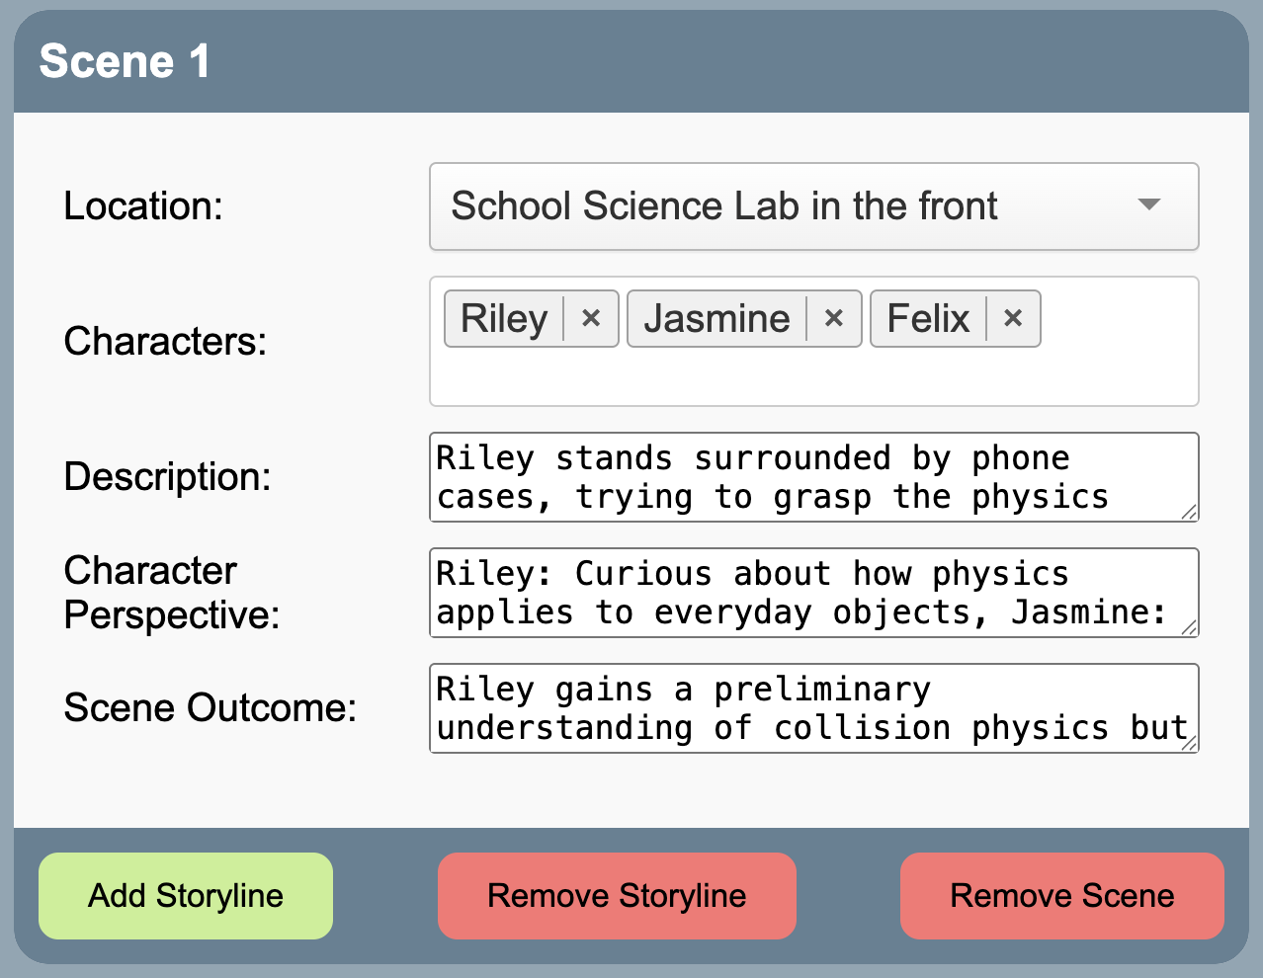Viewport: 1263px width, 978px height.
Task: Select the Riley character chip label
Action: click(x=504, y=318)
